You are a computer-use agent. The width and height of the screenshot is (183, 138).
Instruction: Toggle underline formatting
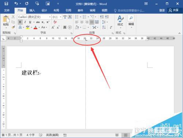[x=30, y=22]
